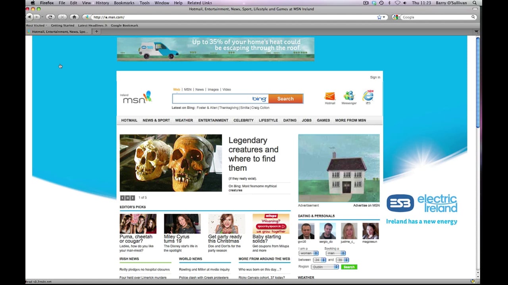The image size is (508, 285).
Task: Open the 'I am a' woman dropdown
Action: tap(308, 253)
